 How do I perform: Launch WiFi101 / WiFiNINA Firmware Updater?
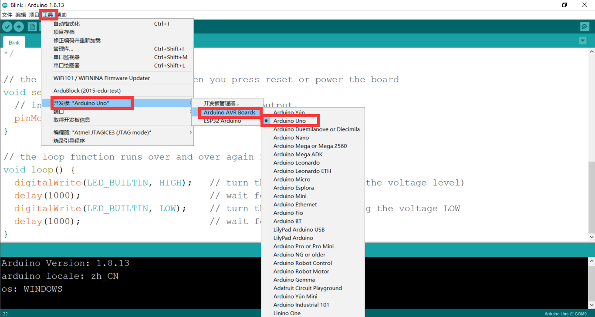click(117, 78)
